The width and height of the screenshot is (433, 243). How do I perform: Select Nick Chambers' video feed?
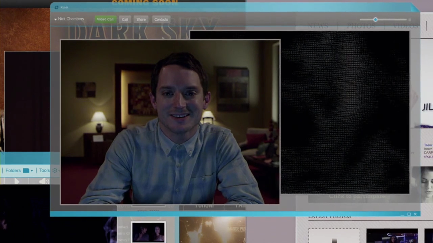[170, 122]
